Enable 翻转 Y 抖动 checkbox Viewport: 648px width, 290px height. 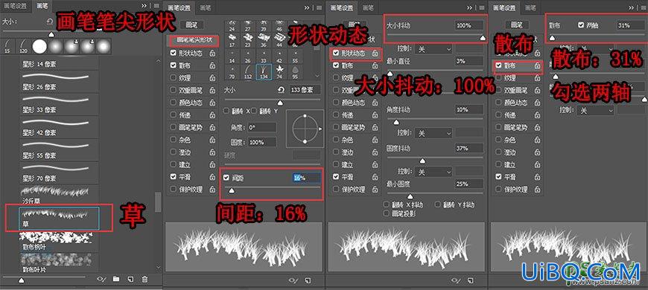click(438, 204)
